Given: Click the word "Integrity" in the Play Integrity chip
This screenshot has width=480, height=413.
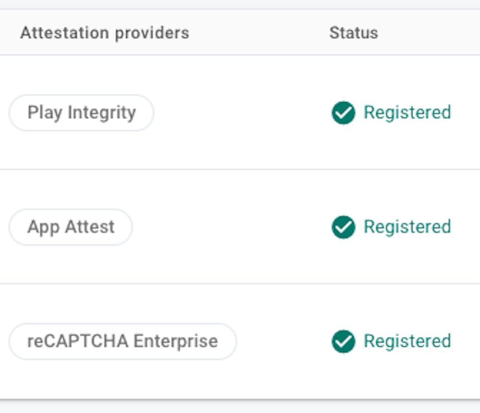Looking at the screenshot, I should click(101, 113).
